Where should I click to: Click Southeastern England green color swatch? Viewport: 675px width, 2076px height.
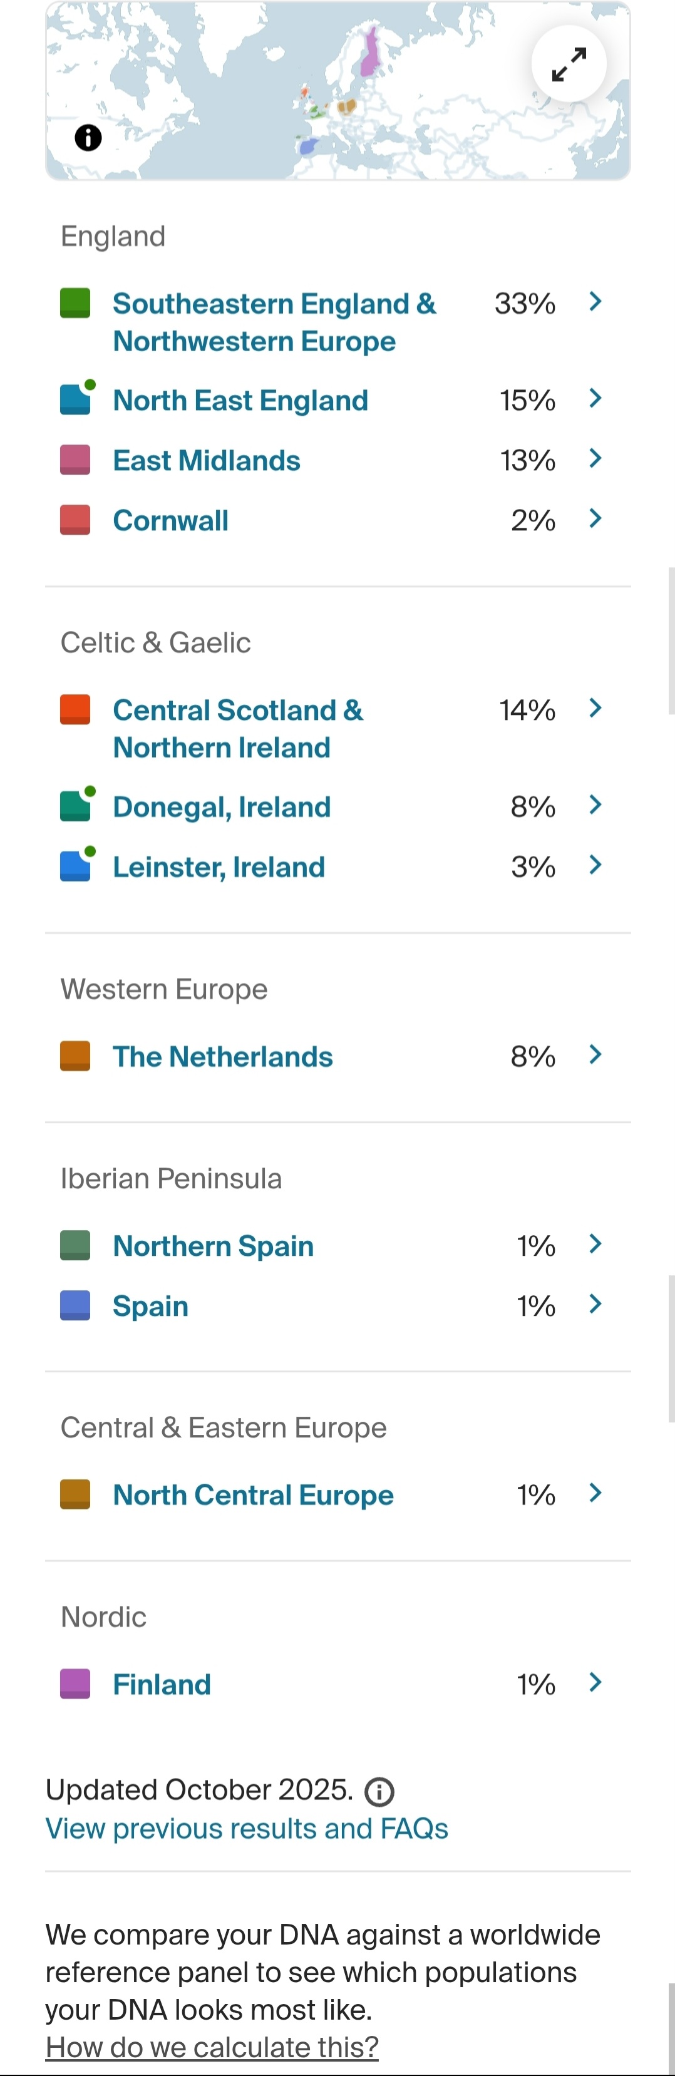pos(75,304)
